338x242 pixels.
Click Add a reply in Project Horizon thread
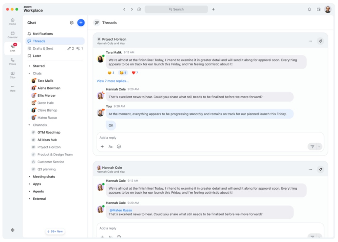210,138
